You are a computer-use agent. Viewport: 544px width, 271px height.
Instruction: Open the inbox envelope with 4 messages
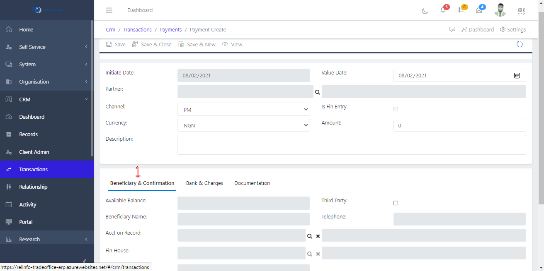[x=479, y=11]
